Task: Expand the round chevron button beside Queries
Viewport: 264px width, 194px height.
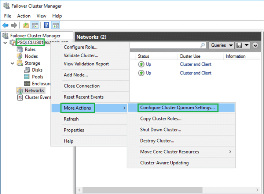Action: click(256, 45)
